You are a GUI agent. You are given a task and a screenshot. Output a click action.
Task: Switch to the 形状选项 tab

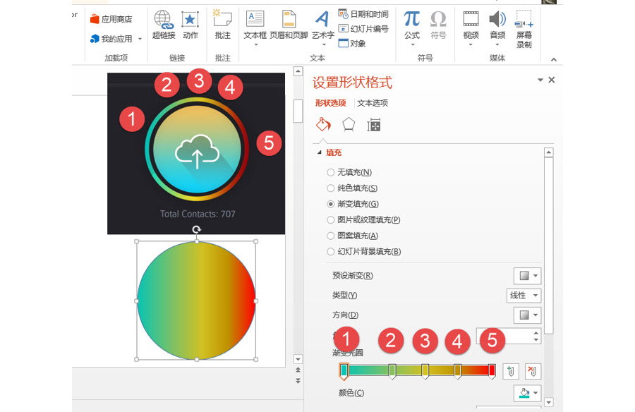point(330,103)
